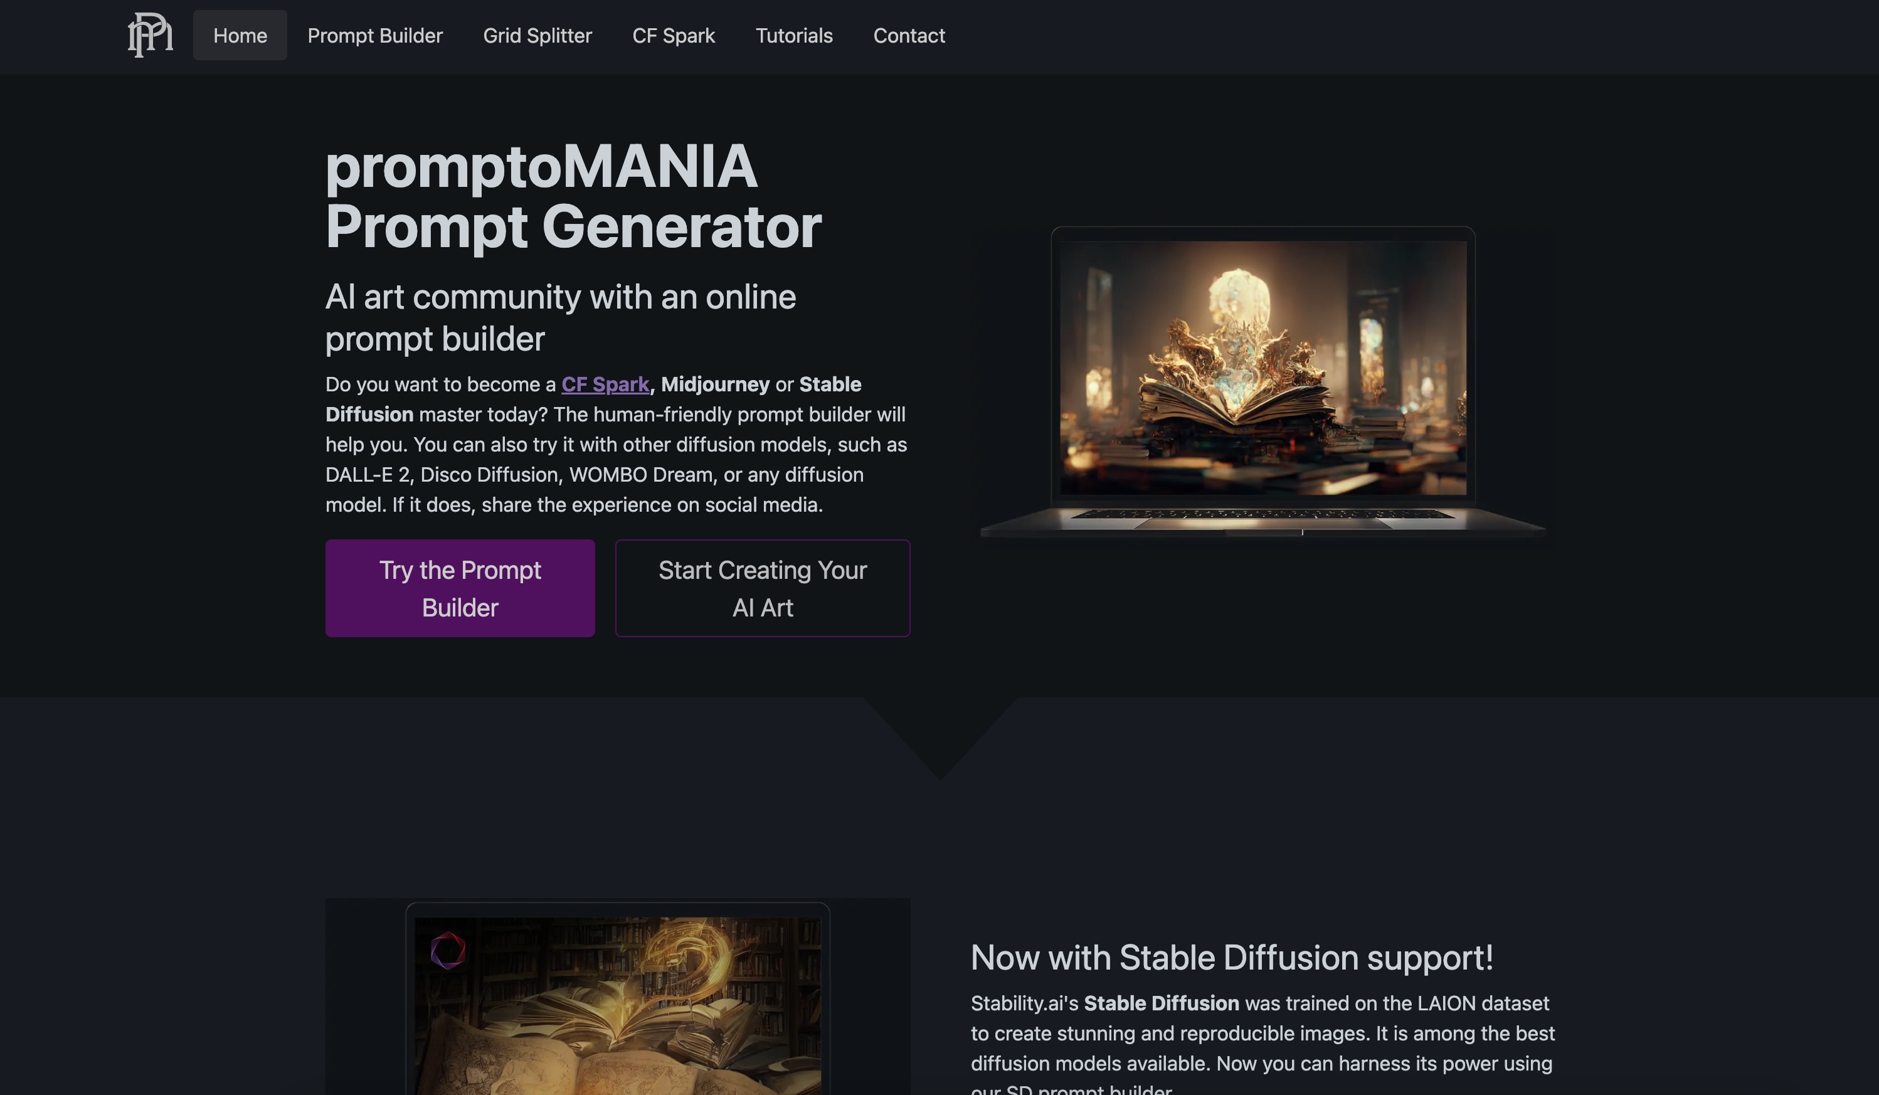Open the Home nav item
The height and width of the screenshot is (1095, 1879).
240,35
